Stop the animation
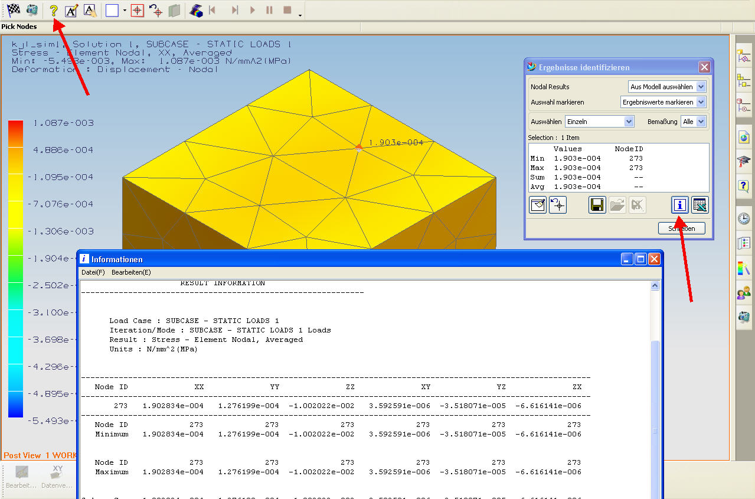 [x=287, y=10]
